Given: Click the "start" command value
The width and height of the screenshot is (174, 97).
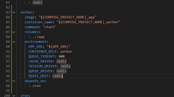Looking at the screenshot, I should (x=50, y=27).
